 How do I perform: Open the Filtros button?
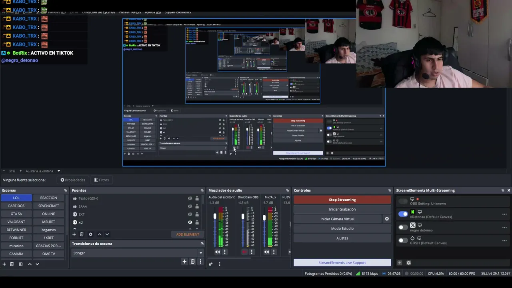tap(102, 180)
